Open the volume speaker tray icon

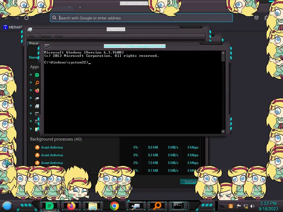(x=252, y=206)
